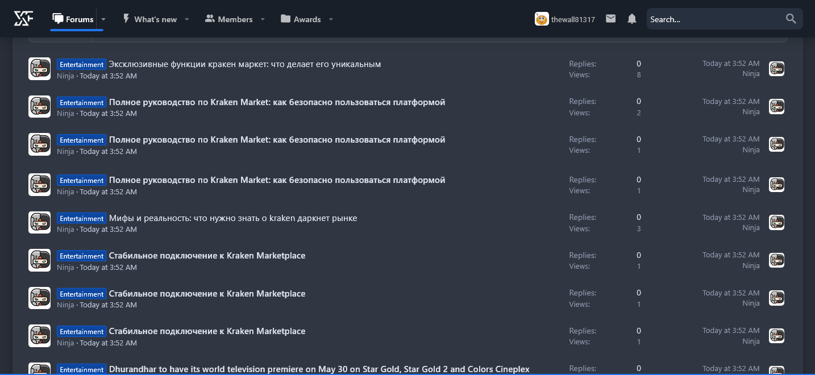Expand the What's new dropdown arrow
This screenshot has width=815, height=375.
tap(188, 19)
